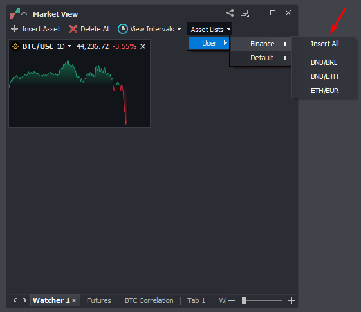This screenshot has height=312, width=361.
Task: Click the detach window icon
Action: pyautogui.click(x=245, y=13)
